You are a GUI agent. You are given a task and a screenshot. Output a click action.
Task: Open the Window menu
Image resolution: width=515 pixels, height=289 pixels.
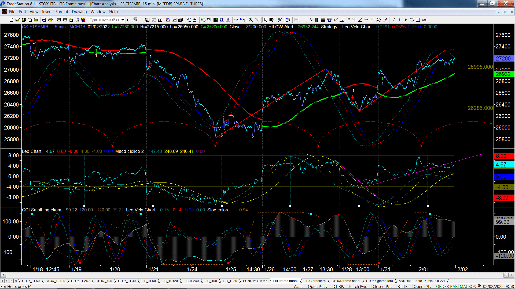click(98, 12)
